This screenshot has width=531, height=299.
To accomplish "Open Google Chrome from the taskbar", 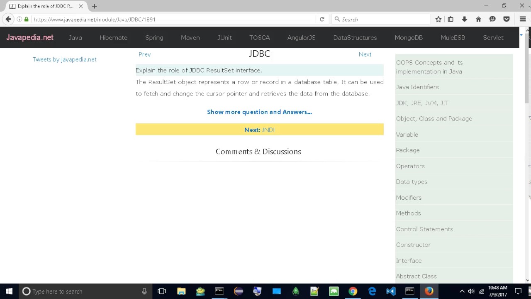I will (x=353, y=292).
